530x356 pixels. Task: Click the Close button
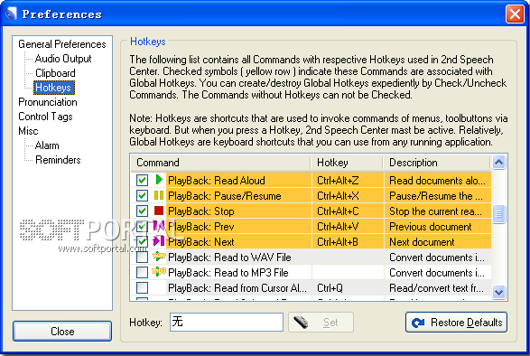point(62,331)
